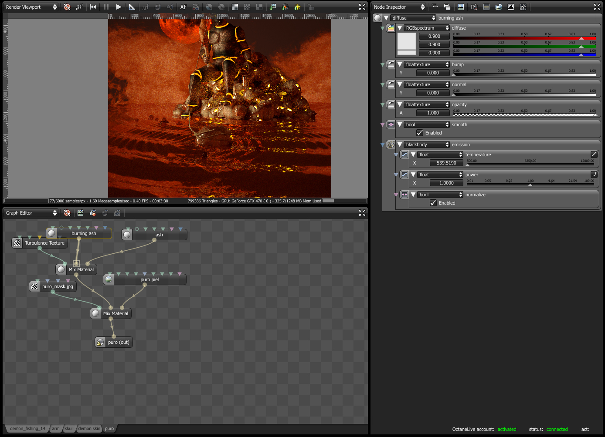Click the temperature value field 539.5190
605x437 pixels.
pyautogui.click(x=446, y=163)
